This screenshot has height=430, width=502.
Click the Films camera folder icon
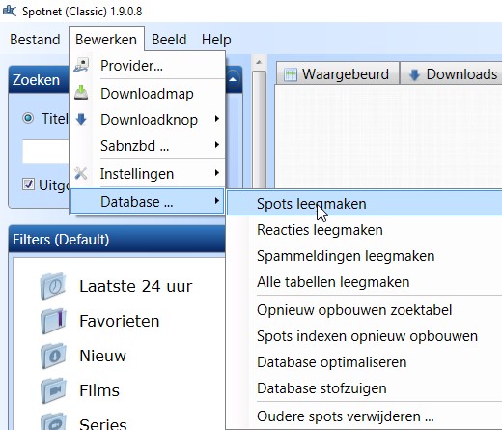click(x=53, y=390)
